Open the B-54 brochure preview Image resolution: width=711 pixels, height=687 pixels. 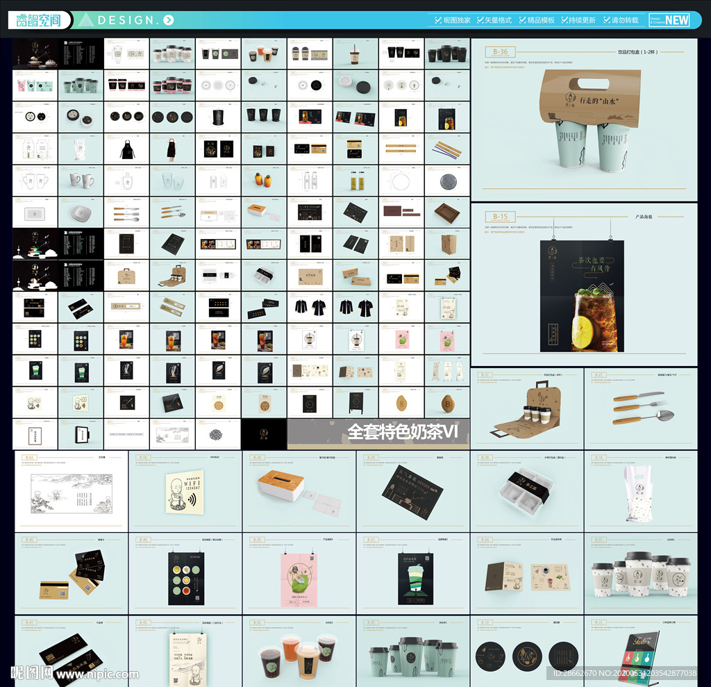point(527,574)
